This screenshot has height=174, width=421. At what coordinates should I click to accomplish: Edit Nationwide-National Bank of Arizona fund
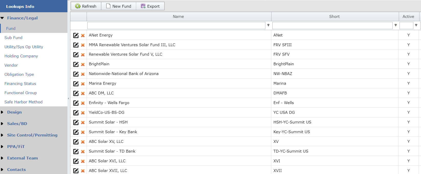tap(76, 74)
